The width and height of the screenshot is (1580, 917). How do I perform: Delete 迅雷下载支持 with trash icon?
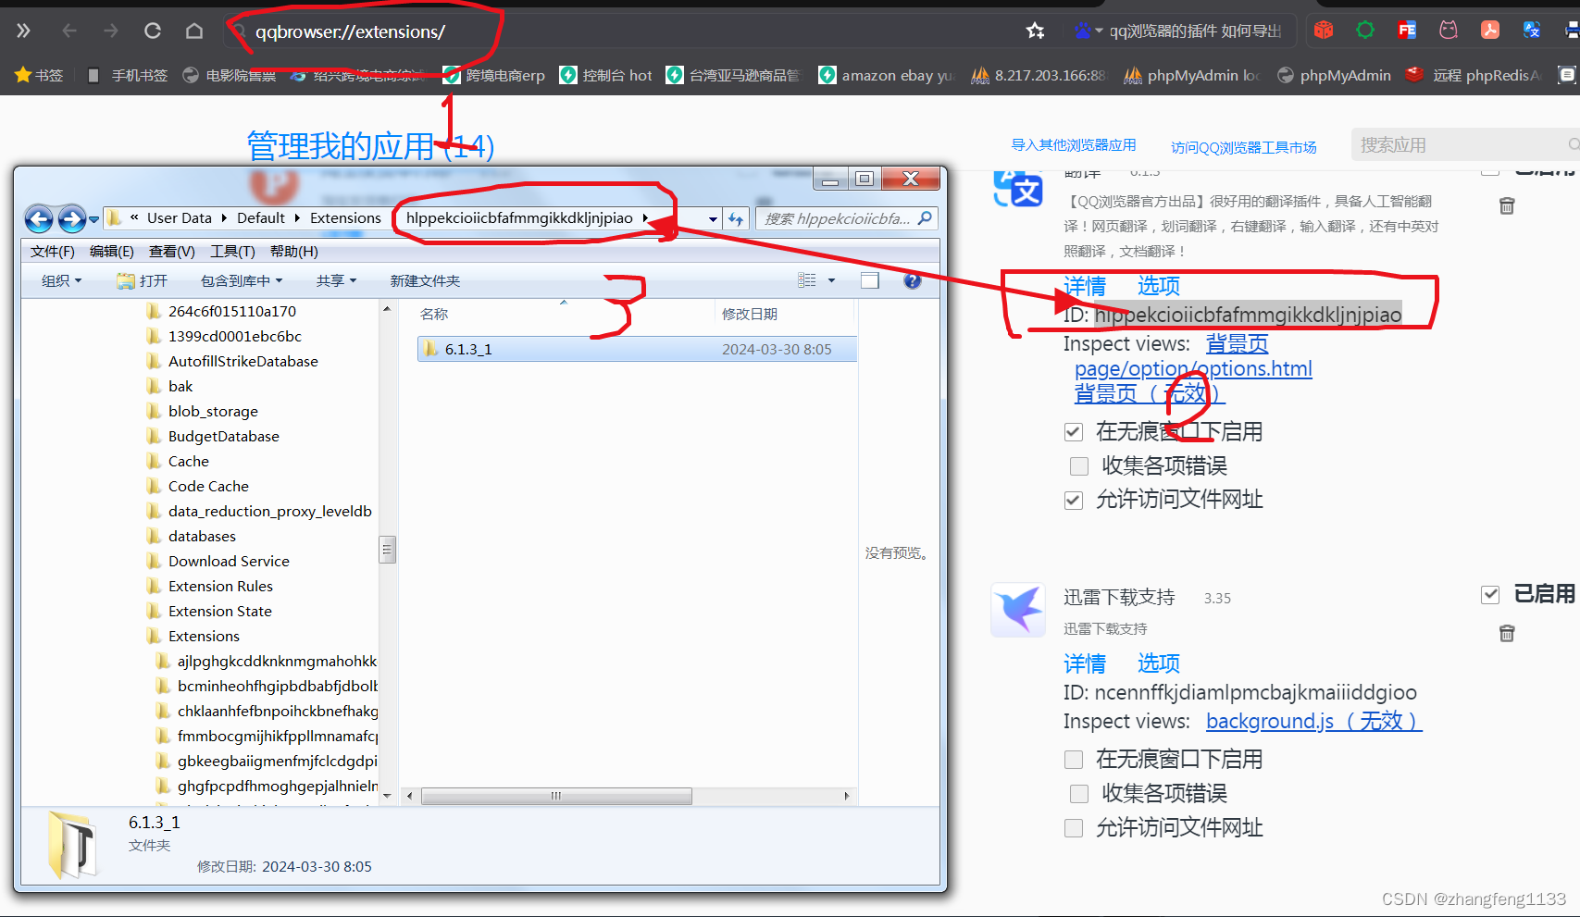(1507, 633)
